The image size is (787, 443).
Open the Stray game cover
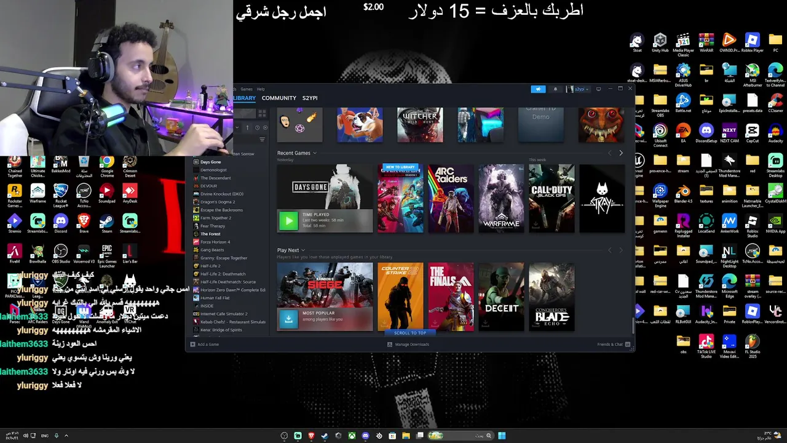(x=602, y=198)
